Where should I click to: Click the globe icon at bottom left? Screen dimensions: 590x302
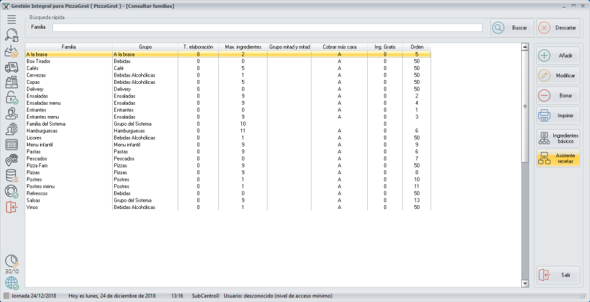pos(11,283)
